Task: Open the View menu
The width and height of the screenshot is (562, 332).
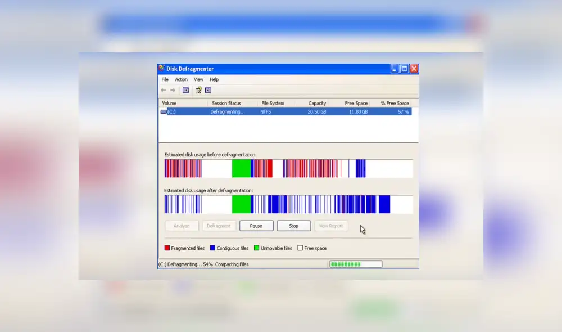Action: click(198, 79)
